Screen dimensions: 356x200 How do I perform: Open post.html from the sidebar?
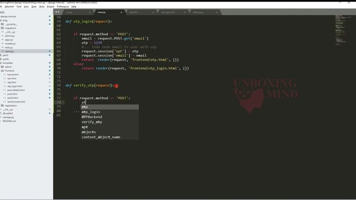pyautogui.click(x=12, y=94)
